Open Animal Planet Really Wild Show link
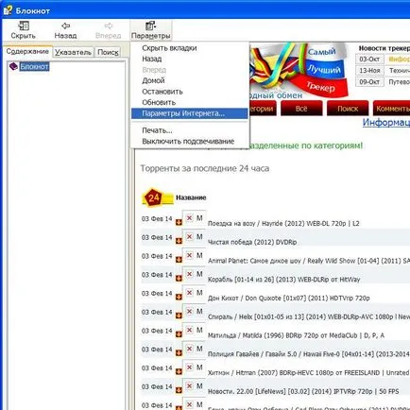The image size is (410, 410). 309,261
